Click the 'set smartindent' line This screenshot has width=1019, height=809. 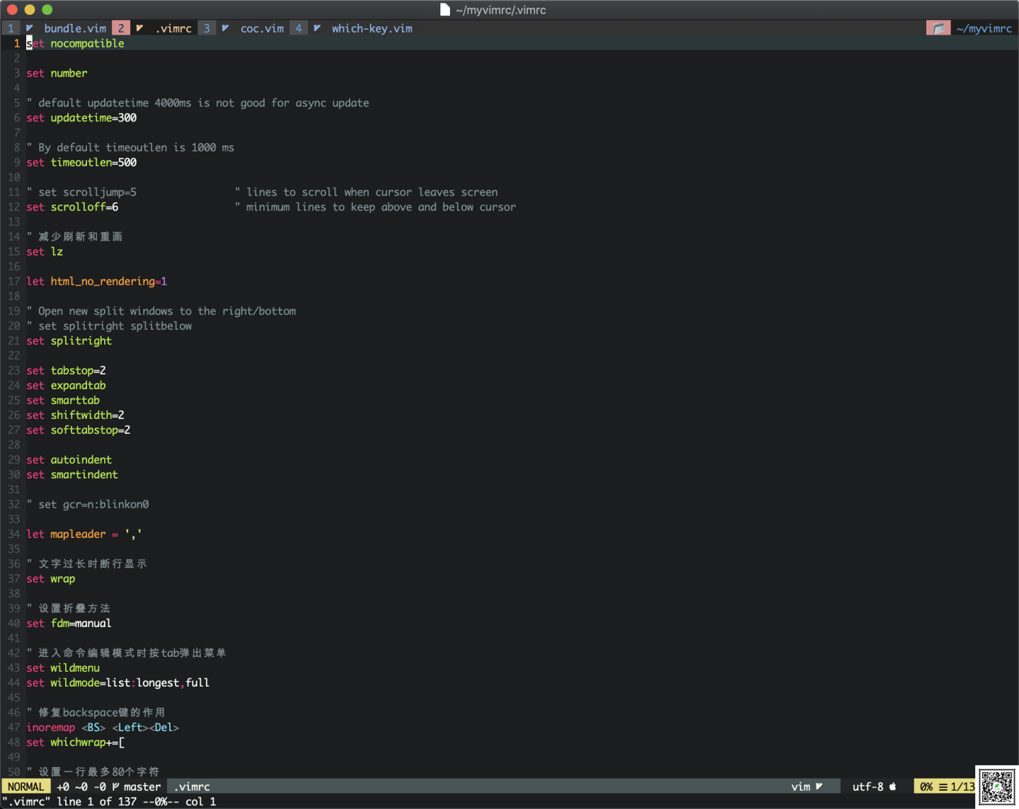click(72, 474)
